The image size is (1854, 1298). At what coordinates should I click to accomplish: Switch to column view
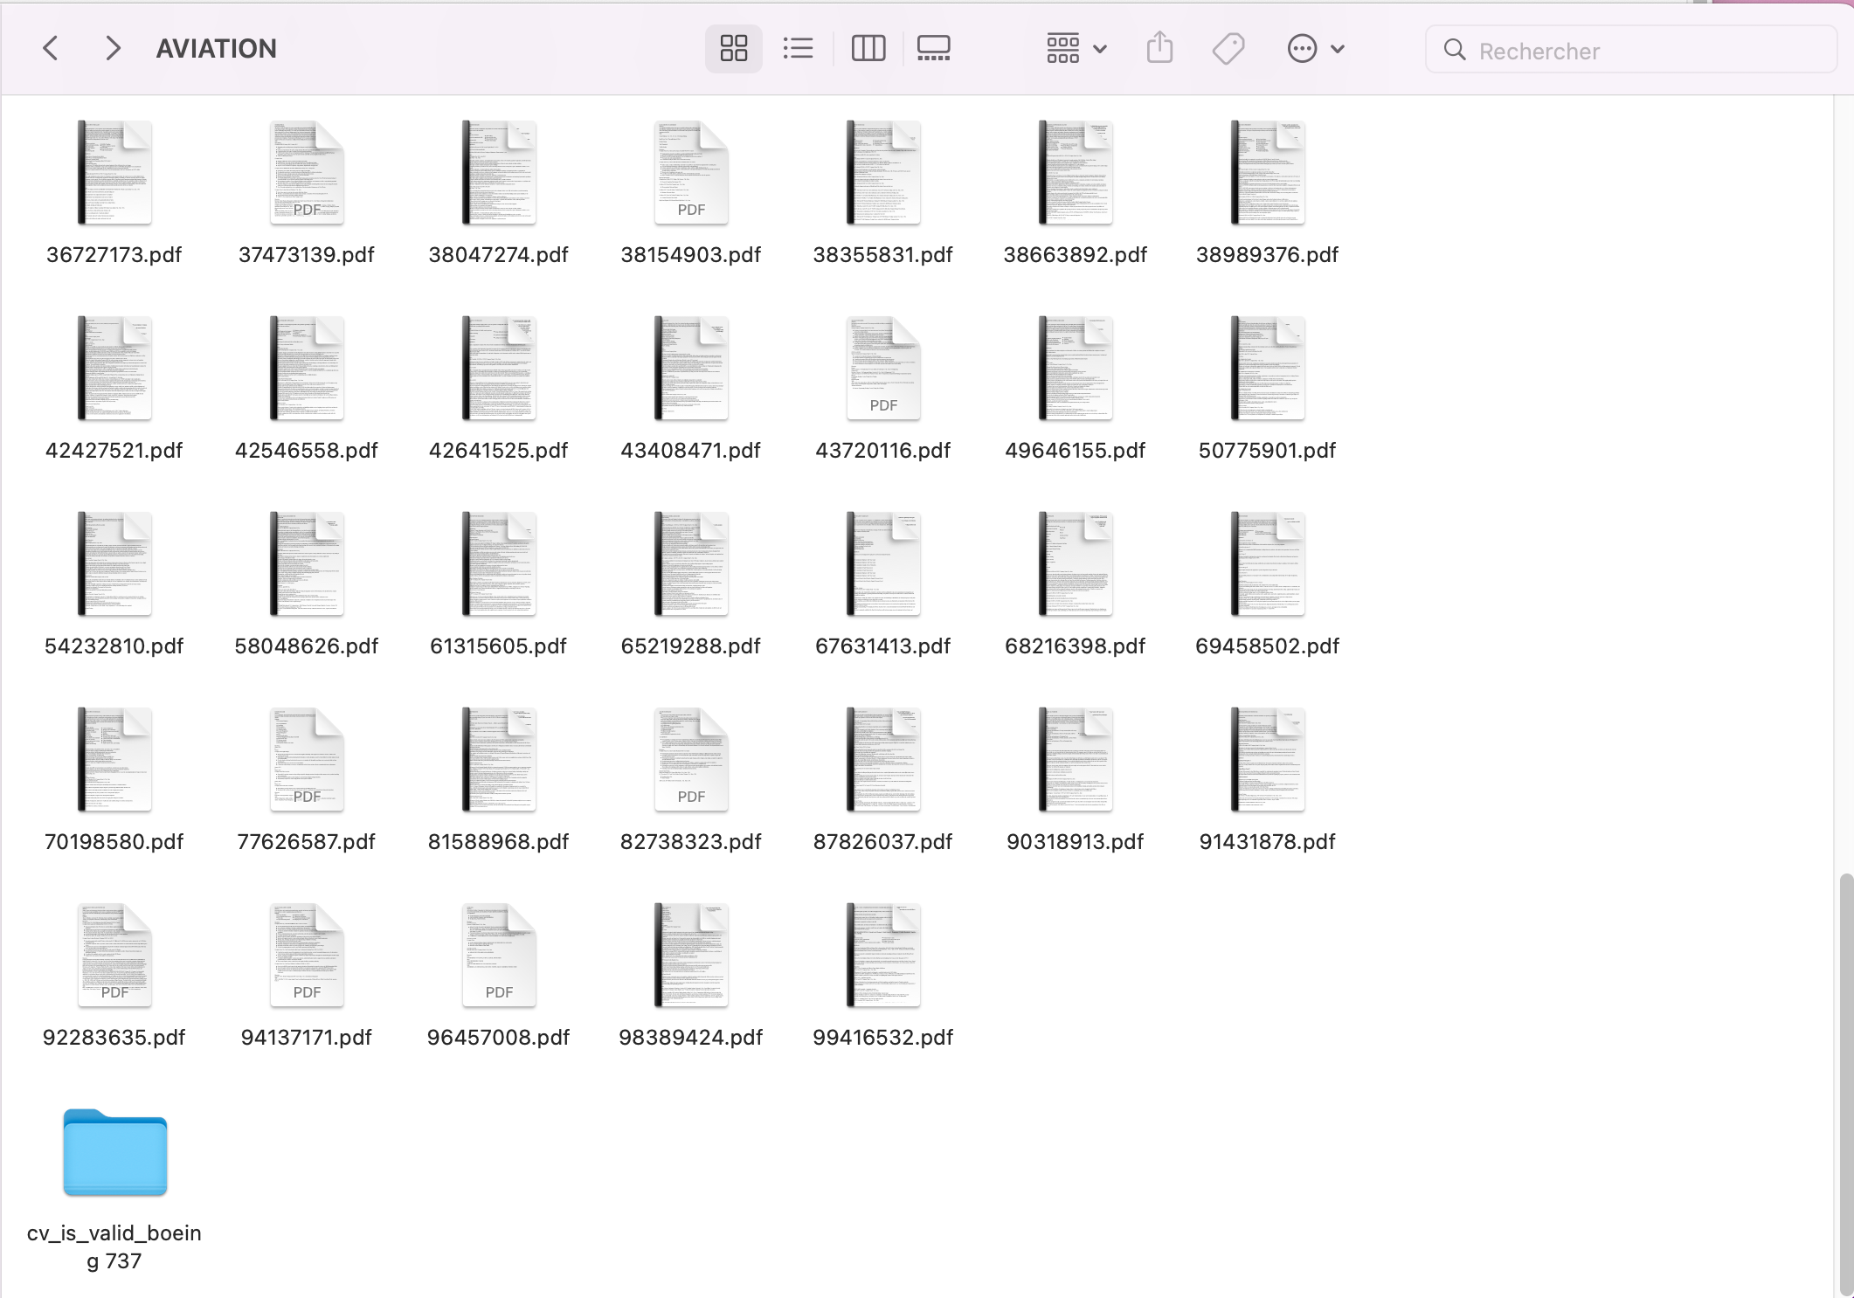[x=868, y=48]
